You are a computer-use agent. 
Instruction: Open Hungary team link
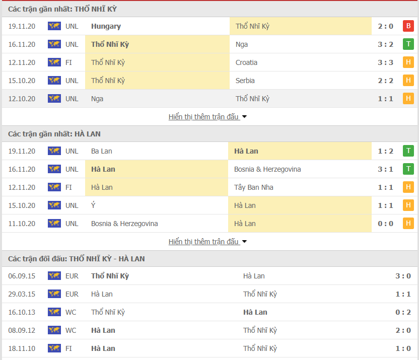106,26
